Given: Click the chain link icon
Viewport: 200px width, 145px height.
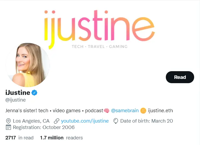Looking at the screenshot, I should [x=57, y=121].
